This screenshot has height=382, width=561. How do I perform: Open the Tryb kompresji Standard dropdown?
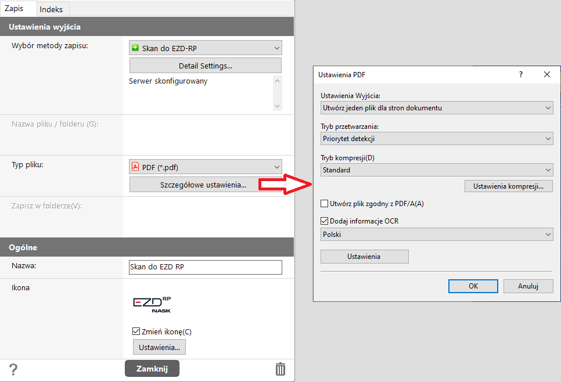coord(436,170)
